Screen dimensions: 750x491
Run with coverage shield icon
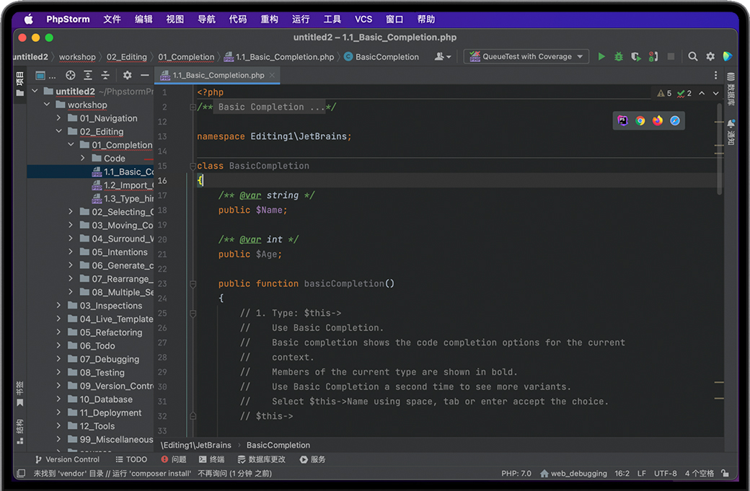point(635,56)
